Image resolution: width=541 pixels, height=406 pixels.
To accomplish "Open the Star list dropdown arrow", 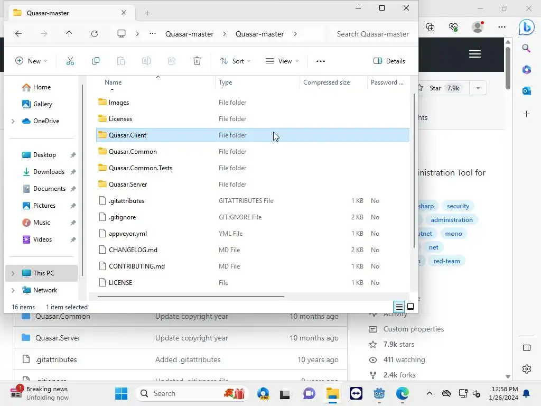I will (478, 88).
